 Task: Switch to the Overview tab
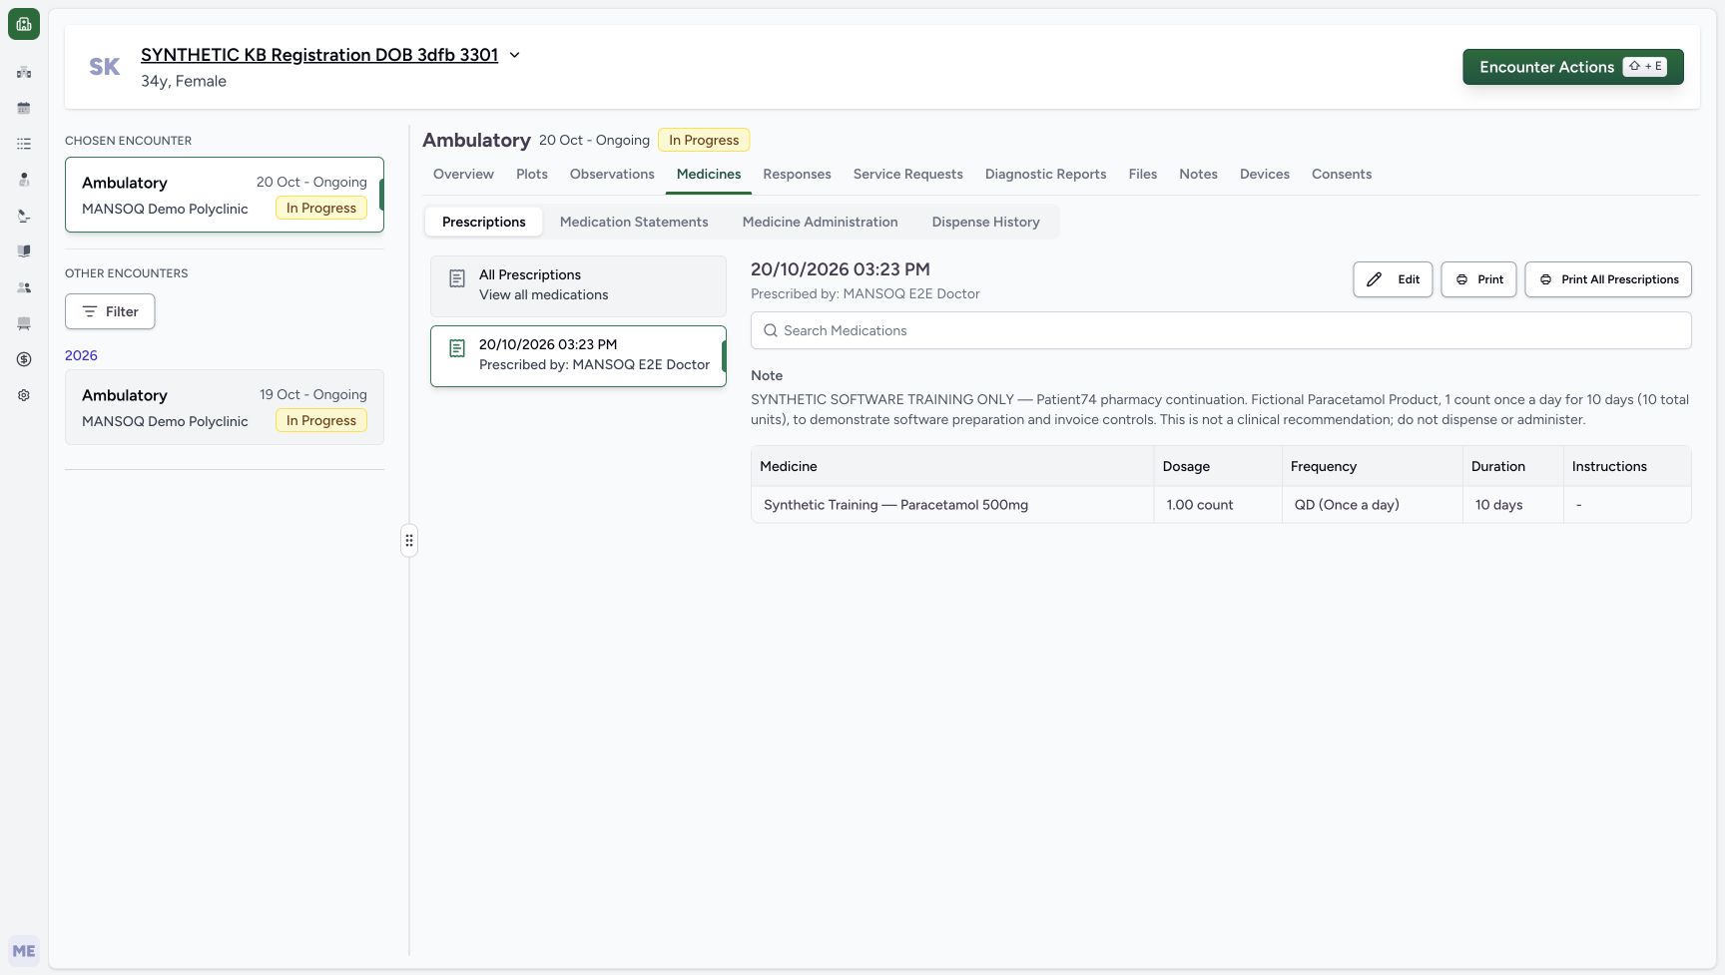click(x=463, y=174)
